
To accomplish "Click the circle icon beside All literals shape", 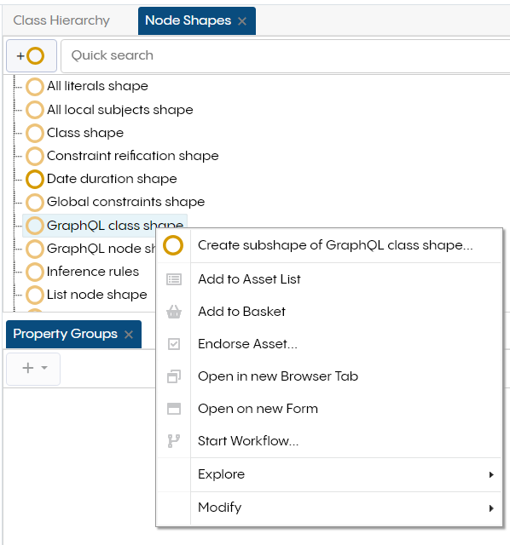I will [x=35, y=87].
